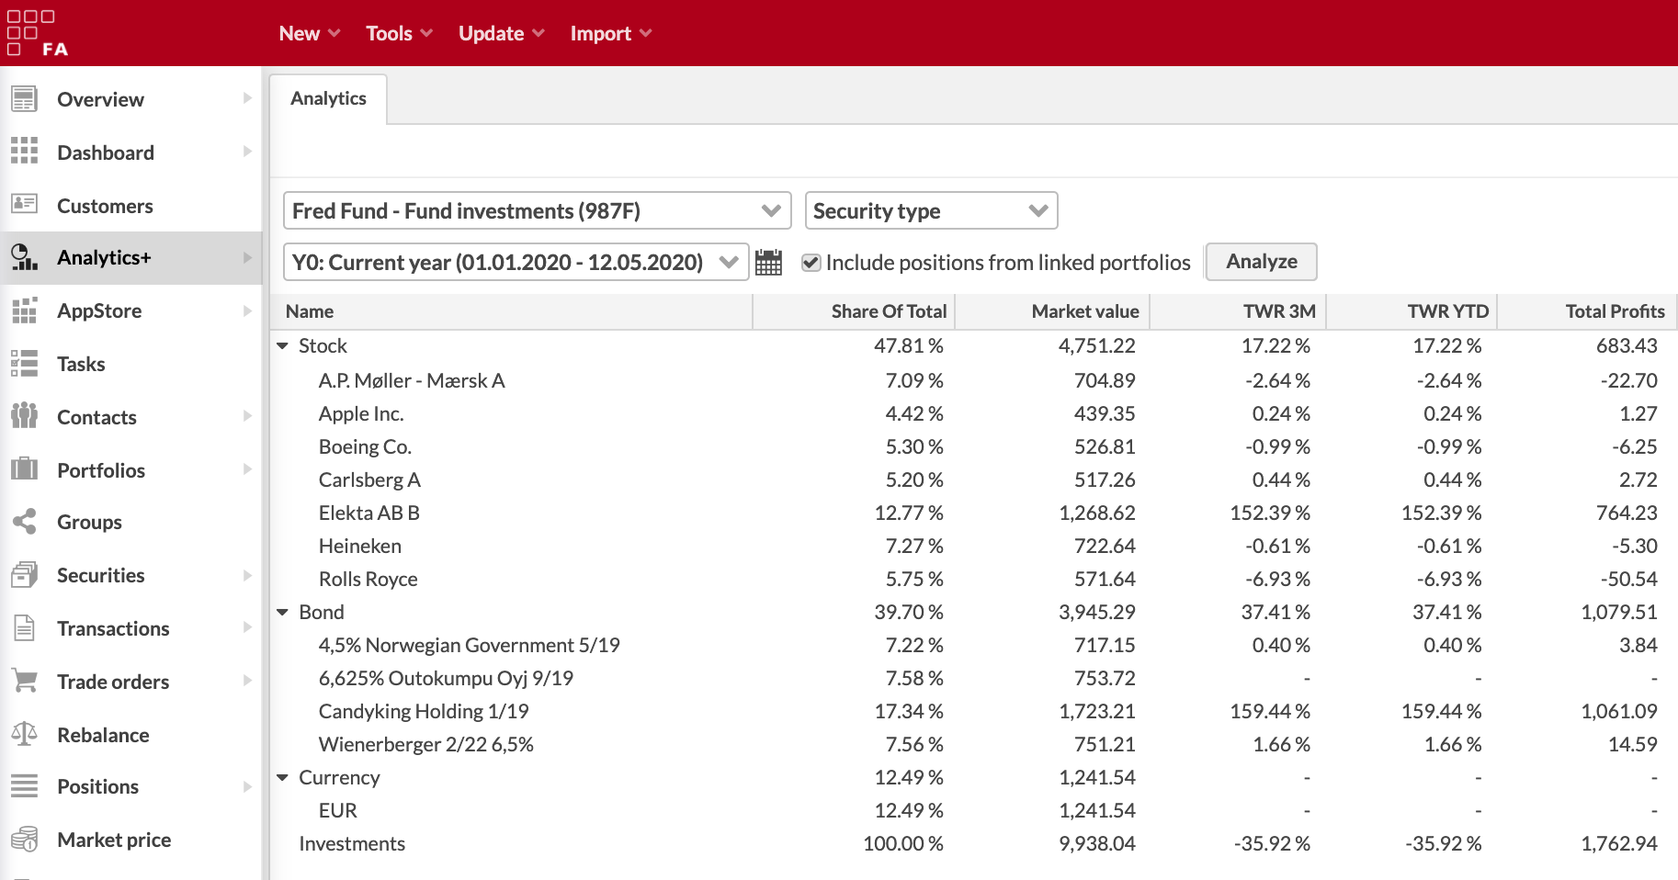The height and width of the screenshot is (880, 1678).
Task: Open the Y0 Current year period dropdown
Action: 516,263
